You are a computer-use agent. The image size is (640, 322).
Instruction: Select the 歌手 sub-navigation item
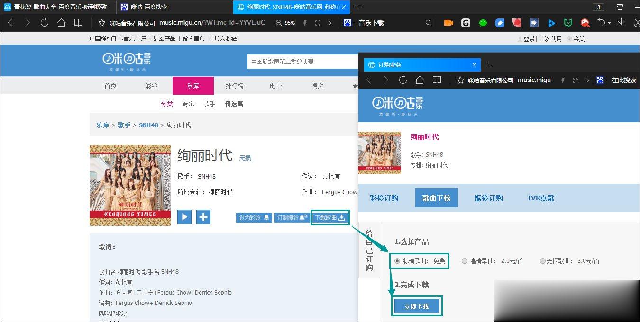(x=210, y=104)
